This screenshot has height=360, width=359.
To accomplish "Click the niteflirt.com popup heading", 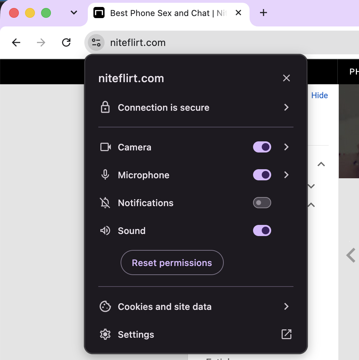I will 131,78.
